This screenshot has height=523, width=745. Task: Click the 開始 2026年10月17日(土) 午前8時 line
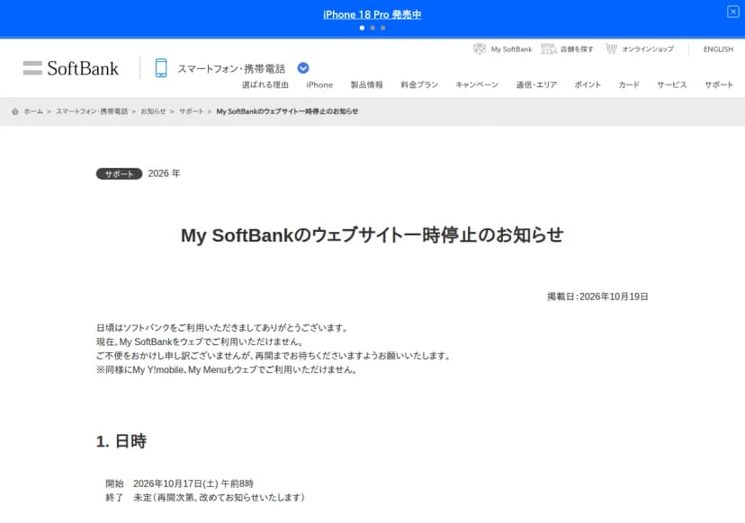179,483
